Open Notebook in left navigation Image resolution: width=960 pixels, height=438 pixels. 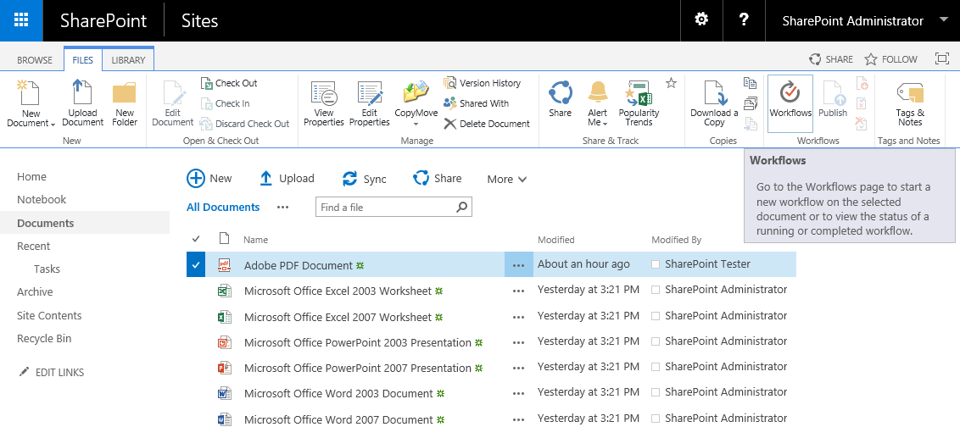pyautogui.click(x=42, y=199)
